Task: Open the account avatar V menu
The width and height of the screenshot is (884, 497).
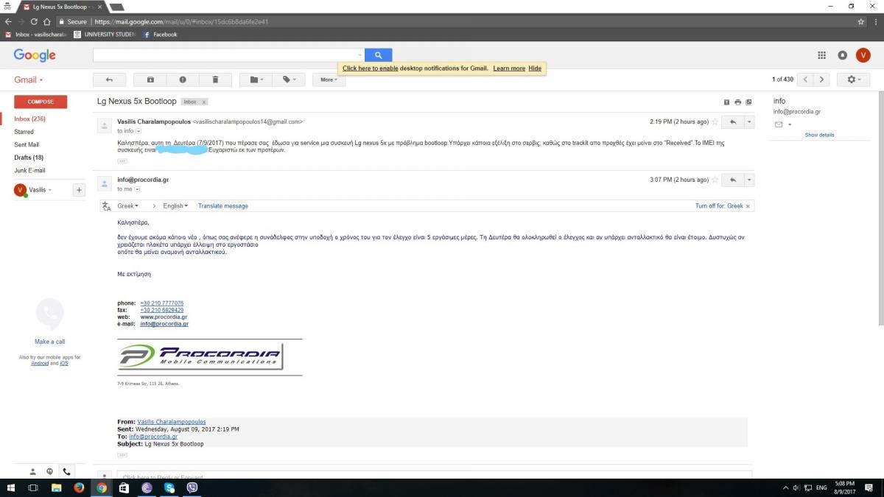Action: 863,55
